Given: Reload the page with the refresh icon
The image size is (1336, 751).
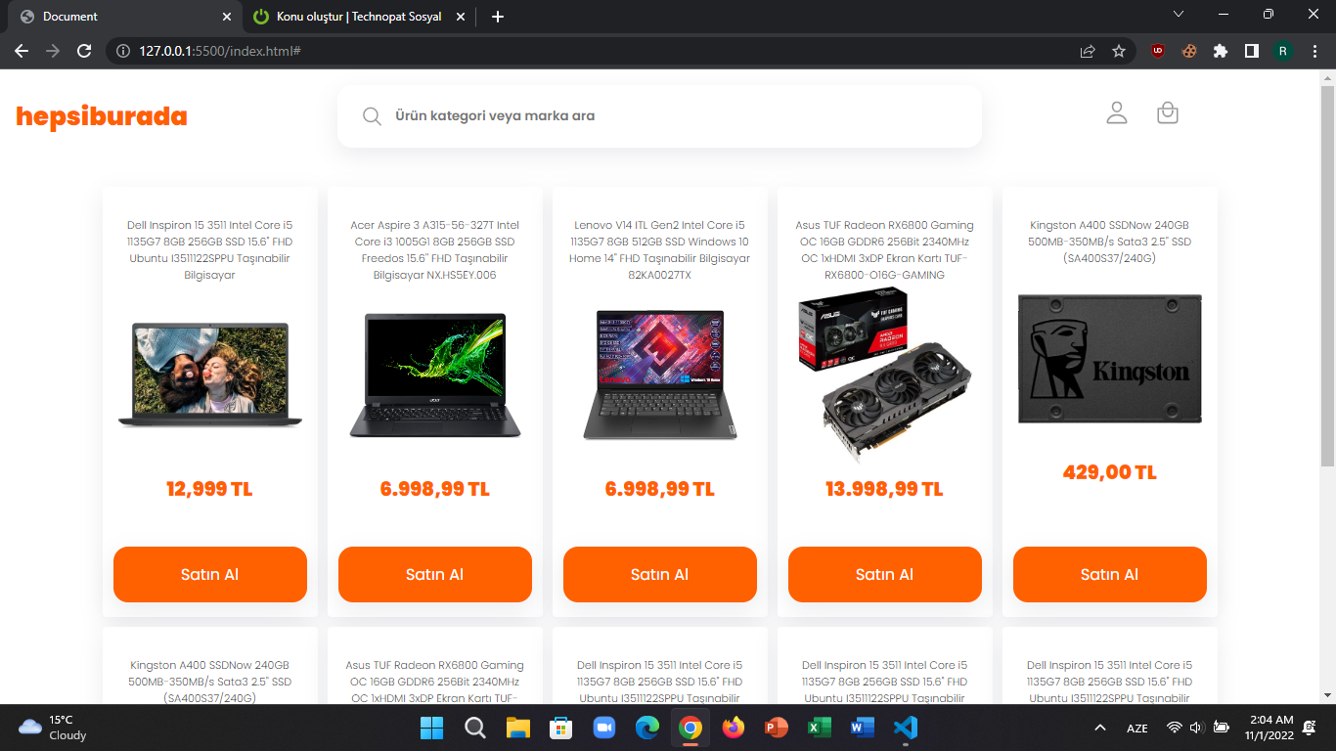Looking at the screenshot, I should pos(85,51).
